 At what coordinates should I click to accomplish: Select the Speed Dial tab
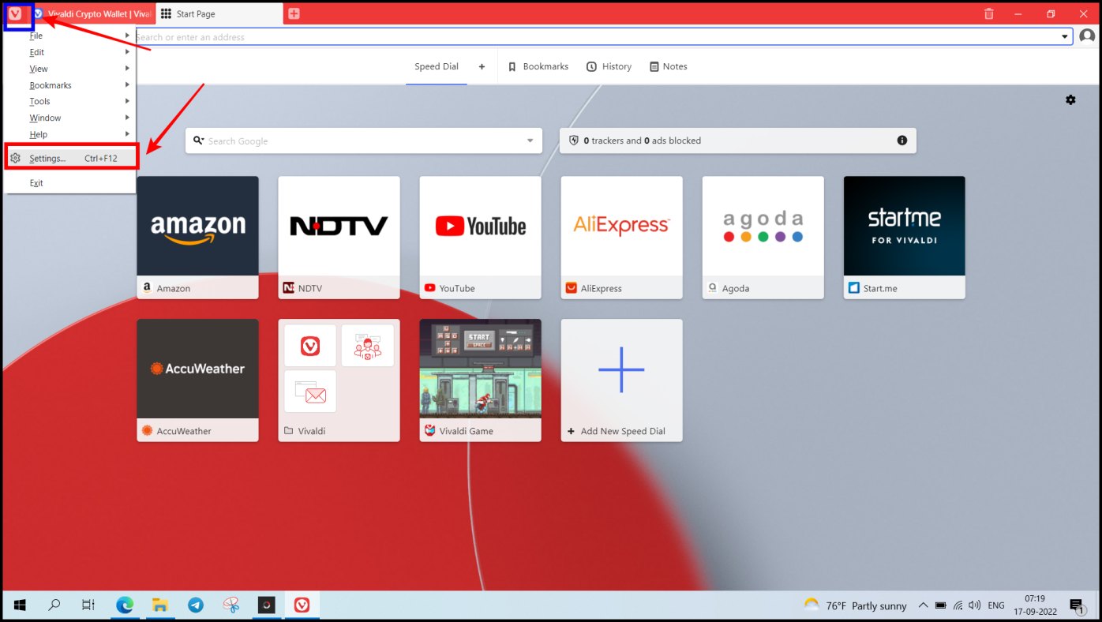[437, 66]
